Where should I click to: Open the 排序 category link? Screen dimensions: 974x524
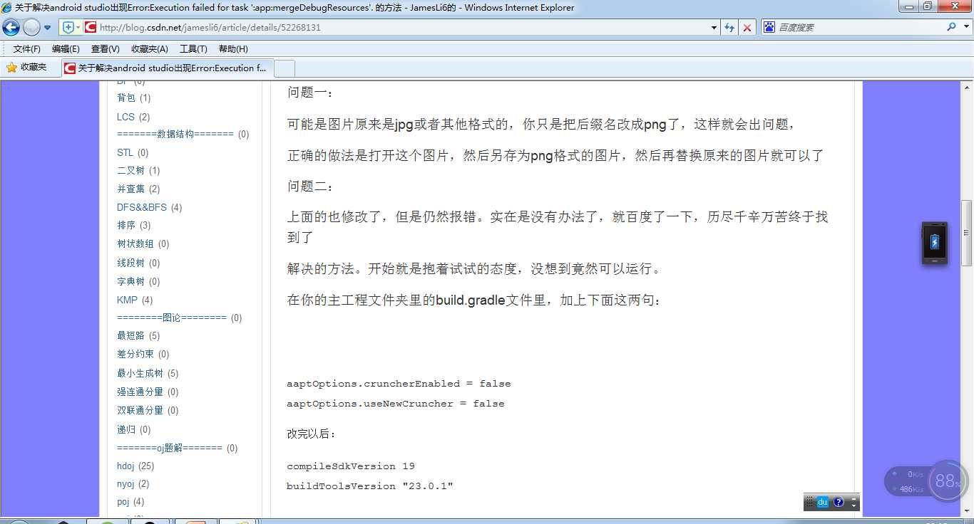click(x=126, y=225)
